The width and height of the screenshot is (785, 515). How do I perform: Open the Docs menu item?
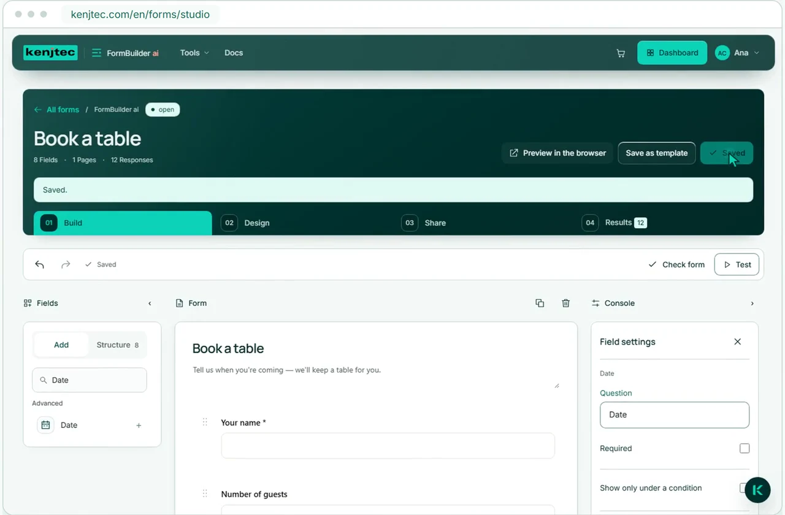point(234,53)
